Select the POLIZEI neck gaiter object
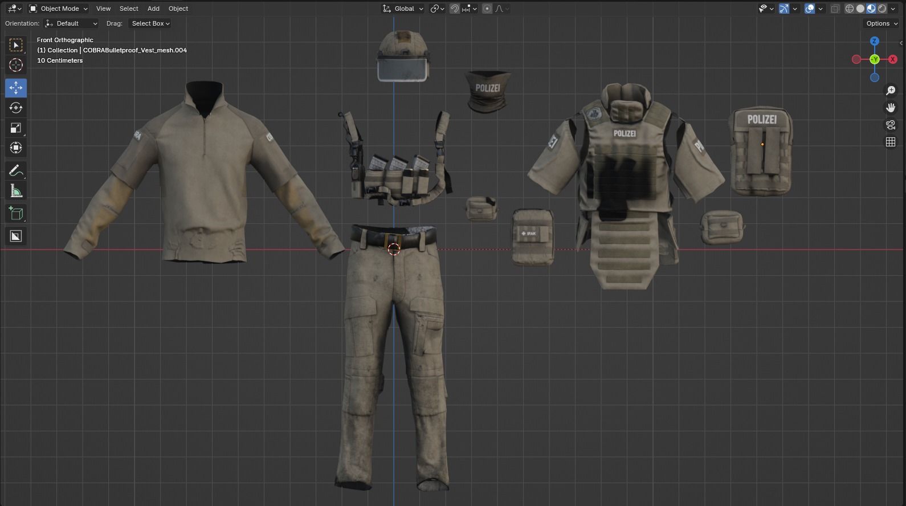This screenshot has height=506, width=906. tap(487, 91)
